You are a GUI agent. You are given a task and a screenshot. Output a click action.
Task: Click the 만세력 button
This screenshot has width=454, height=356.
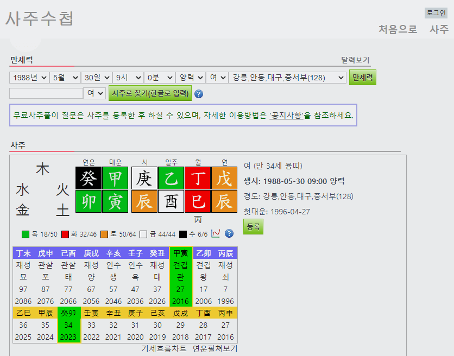click(x=362, y=77)
